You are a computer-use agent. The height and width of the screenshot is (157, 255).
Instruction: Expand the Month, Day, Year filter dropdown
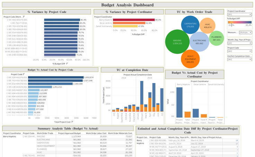pos(239,43)
